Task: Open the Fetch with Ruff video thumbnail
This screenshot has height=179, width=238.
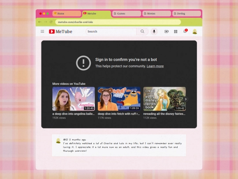Action: coord(119,99)
